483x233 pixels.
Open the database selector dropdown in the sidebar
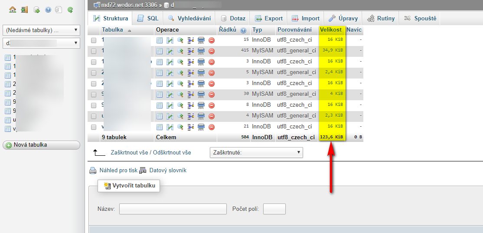[41, 43]
